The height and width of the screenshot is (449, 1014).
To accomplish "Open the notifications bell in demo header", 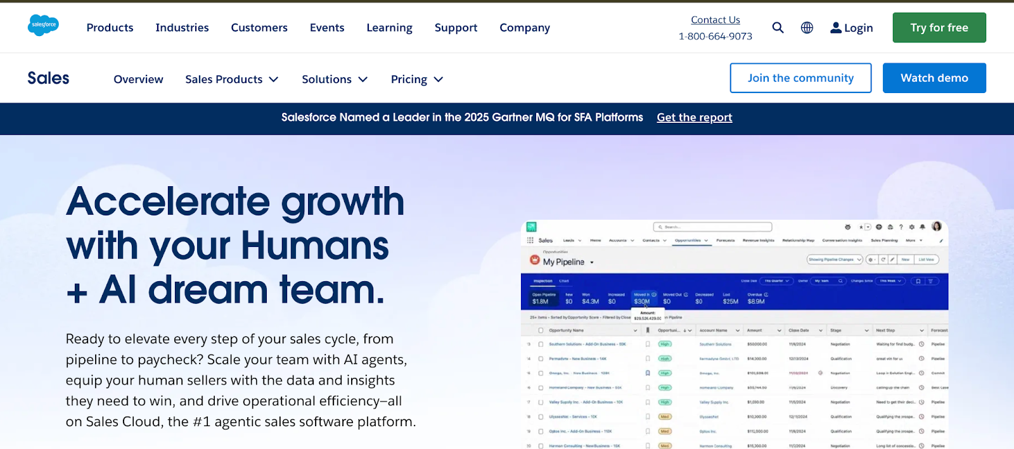I will 922,227.
